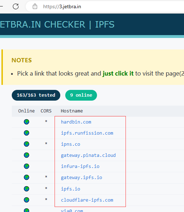Click the '9 online' badge
Image resolution: width=184 pixels, height=212 pixels.
click(x=81, y=95)
